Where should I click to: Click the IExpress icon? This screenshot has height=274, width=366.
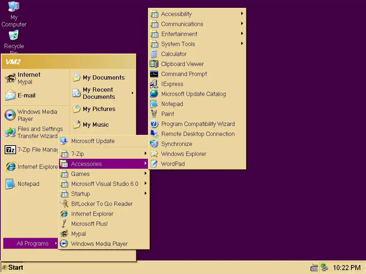pos(154,84)
